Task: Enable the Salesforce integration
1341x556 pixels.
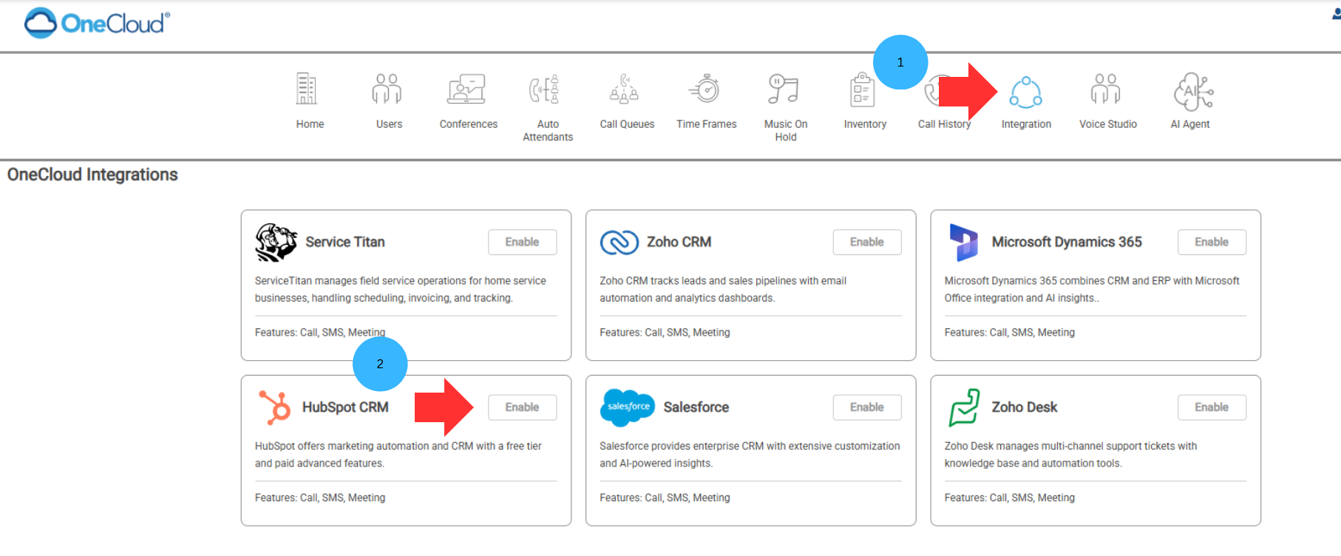Action: point(866,407)
